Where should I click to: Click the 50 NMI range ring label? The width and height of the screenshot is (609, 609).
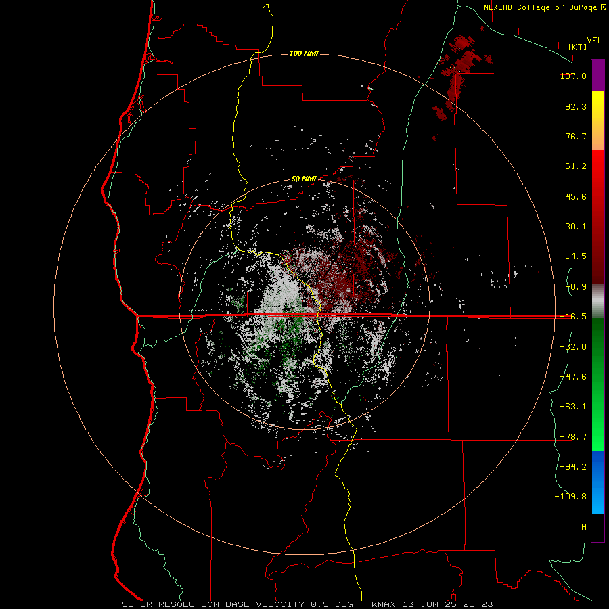(x=304, y=179)
